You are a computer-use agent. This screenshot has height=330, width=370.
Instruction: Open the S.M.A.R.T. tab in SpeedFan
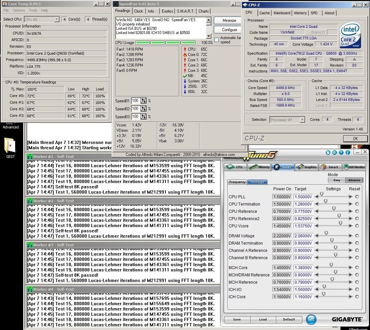[x=186, y=11]
